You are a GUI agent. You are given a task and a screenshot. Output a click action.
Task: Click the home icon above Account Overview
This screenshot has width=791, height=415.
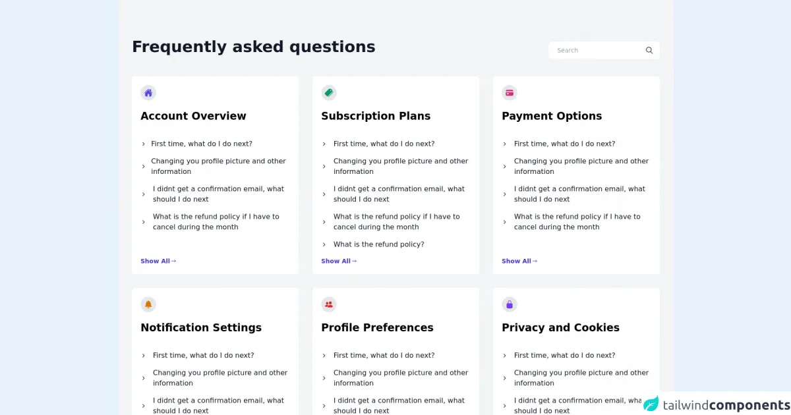(148, 93)
